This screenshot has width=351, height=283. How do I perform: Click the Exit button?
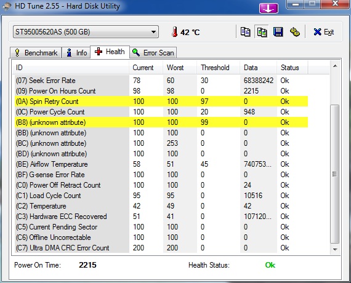tap(324, 32)
